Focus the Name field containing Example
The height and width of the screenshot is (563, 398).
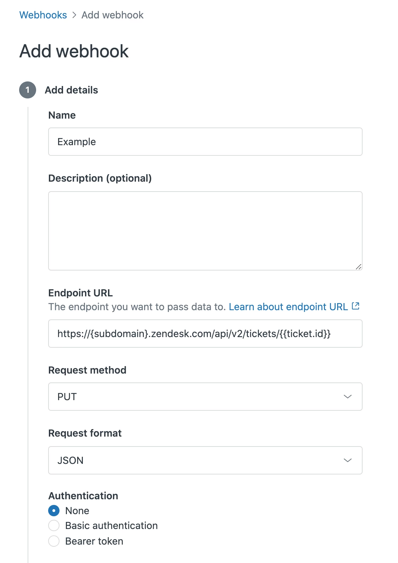(x=205, y=142)
